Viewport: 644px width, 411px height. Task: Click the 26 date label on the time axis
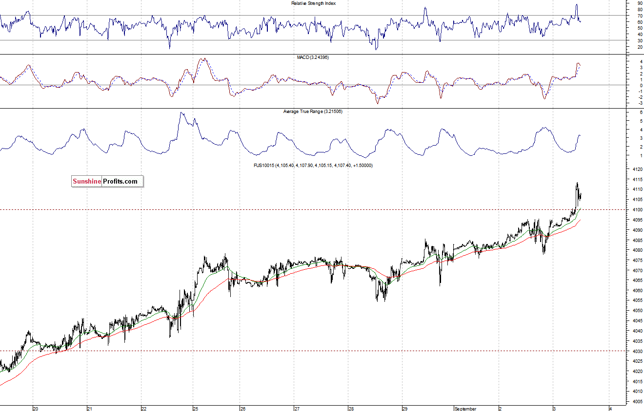[243, 409]
